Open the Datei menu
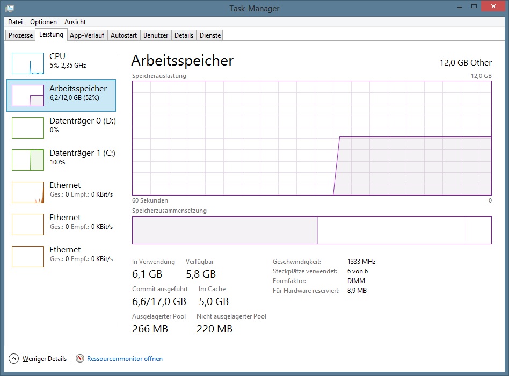509x376 pixels. (x=15, y=22)
